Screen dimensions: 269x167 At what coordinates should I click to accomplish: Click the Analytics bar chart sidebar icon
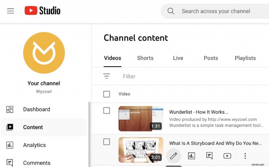click(x=10, y=145)
